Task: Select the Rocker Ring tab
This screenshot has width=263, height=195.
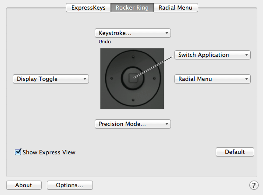Action: 132,8
